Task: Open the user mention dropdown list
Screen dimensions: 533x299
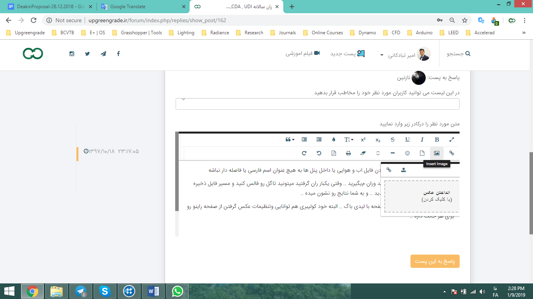Action: (318, 104)
